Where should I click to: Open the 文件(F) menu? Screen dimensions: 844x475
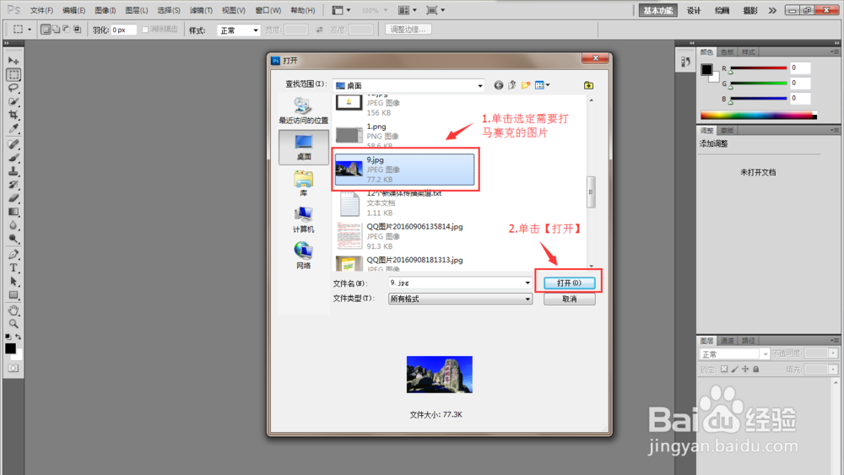click(41, 10)
